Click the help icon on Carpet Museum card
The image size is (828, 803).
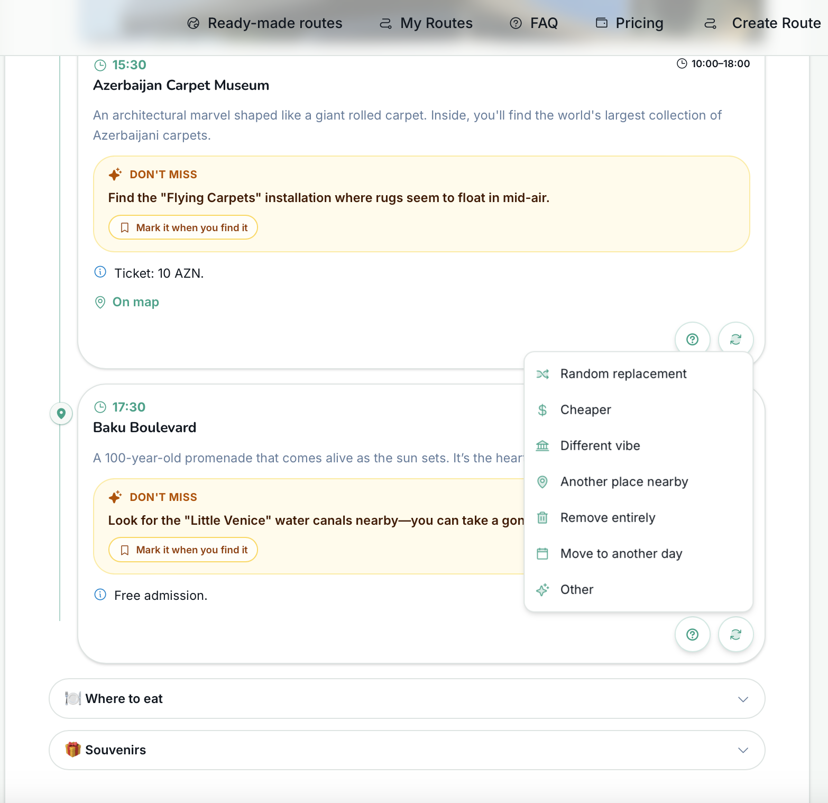click(692, 340)
